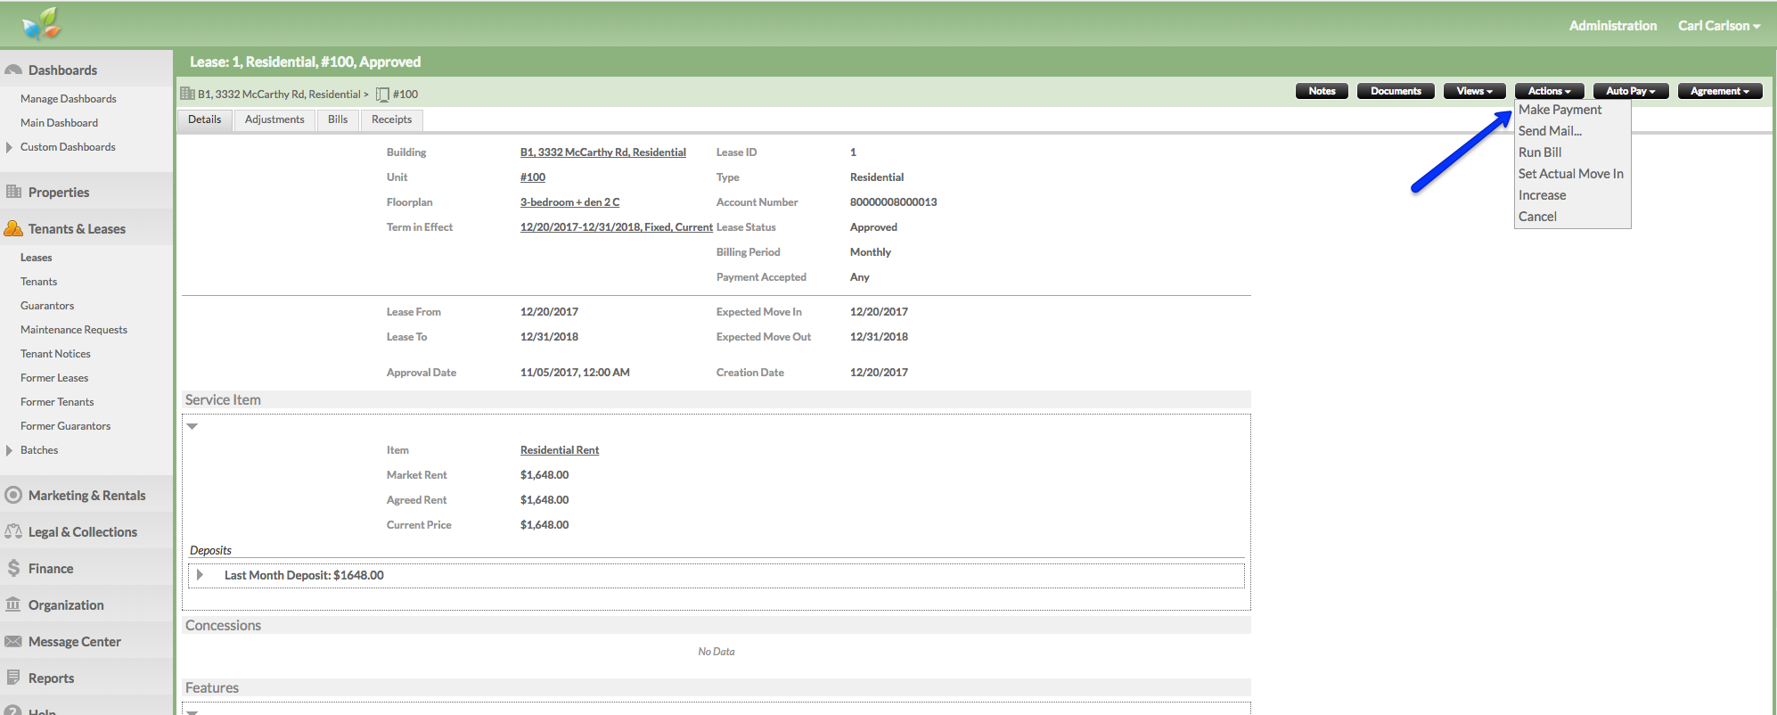Open the Auto Pay dropdown
Viewport: 1777px width, 715px height.
[x=1630, y=91]
